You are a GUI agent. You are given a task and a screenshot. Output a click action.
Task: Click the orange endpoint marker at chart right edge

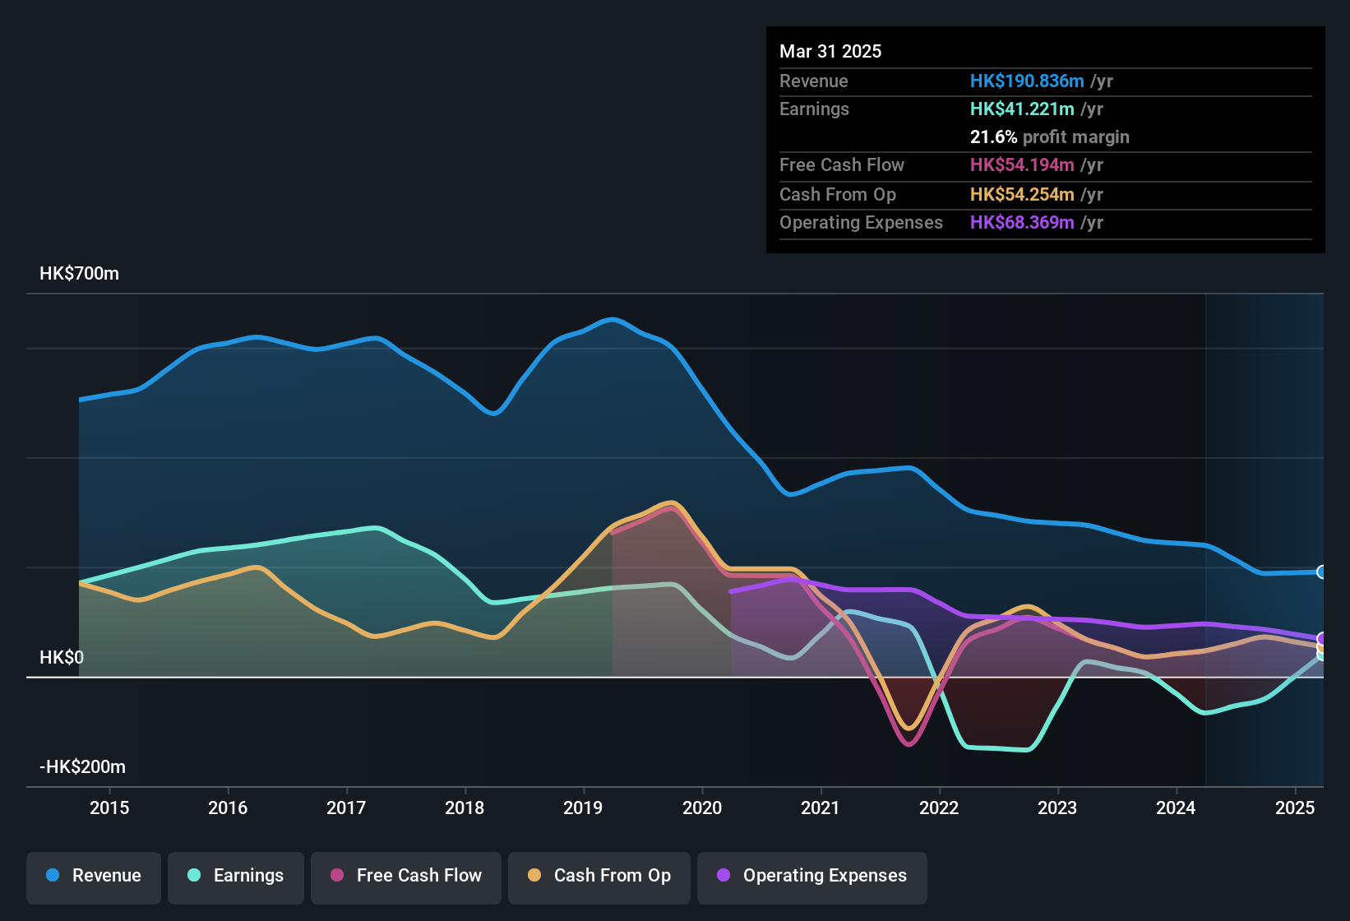coord(1320,648)
